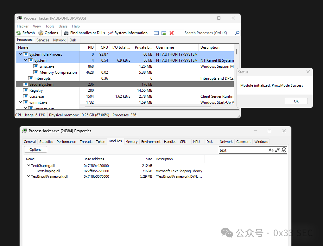Click the find window and thread icon with green arrow
The image size is (323, 246).
tap(164, 33)
